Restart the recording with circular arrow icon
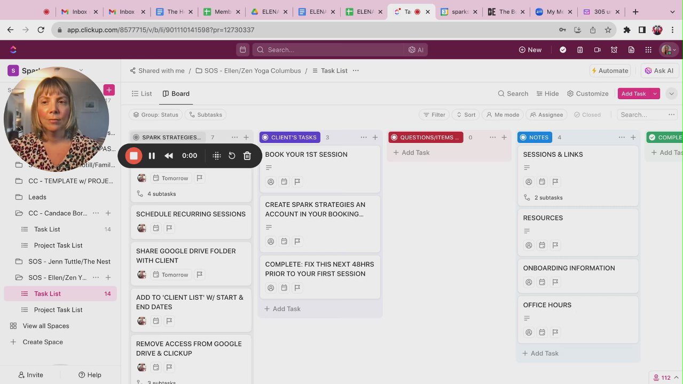This screenshot has height=384, width=683. pos(232,156)
